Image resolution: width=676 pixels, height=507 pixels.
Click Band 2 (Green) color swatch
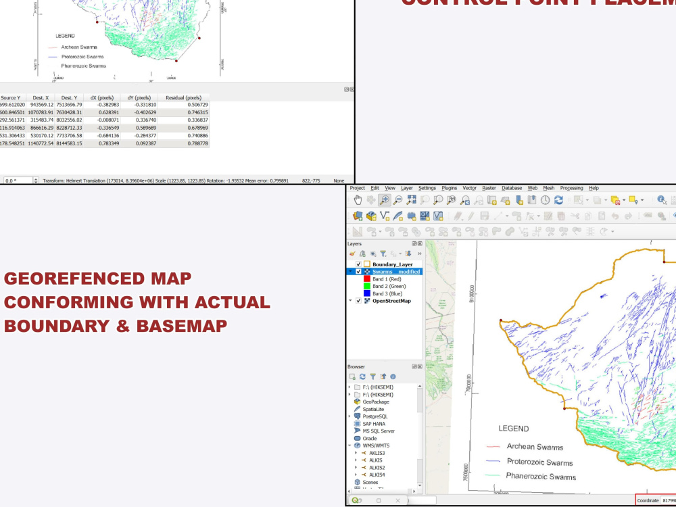tap(367, 286)
